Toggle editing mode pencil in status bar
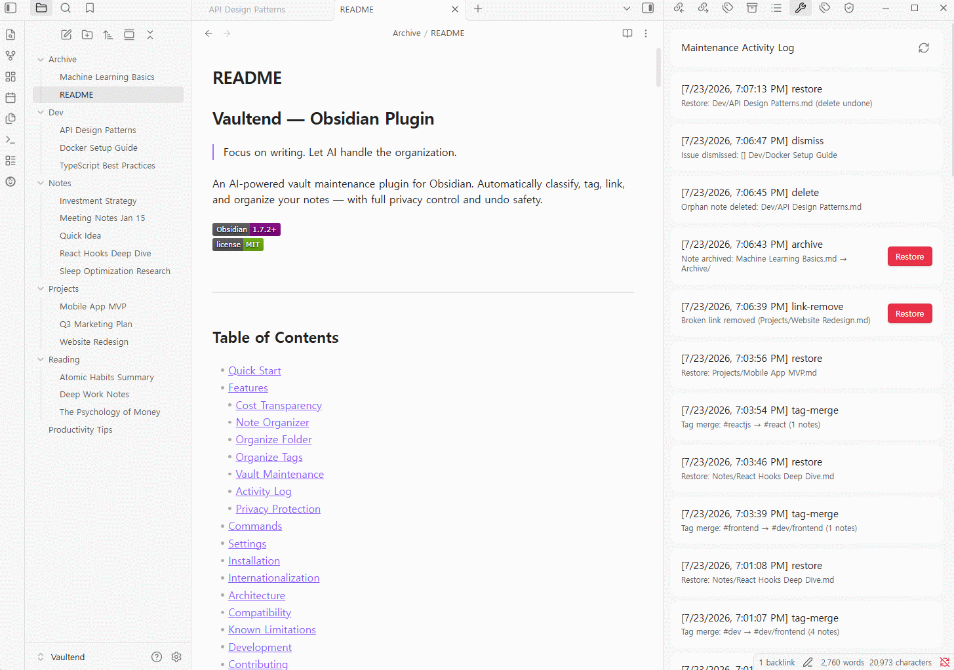Image resolution: width=954 pixels, height=670 pixels. click(808, 663)
